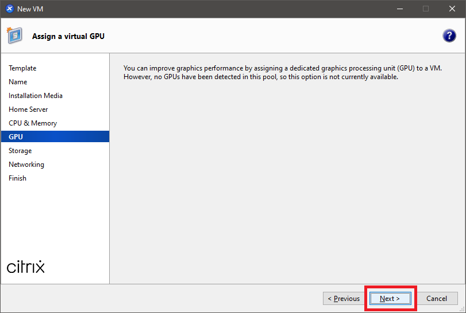Switch to the CPU & Memory step
The width and height of the screenshot is (466, 313).
tap(33, 123)
